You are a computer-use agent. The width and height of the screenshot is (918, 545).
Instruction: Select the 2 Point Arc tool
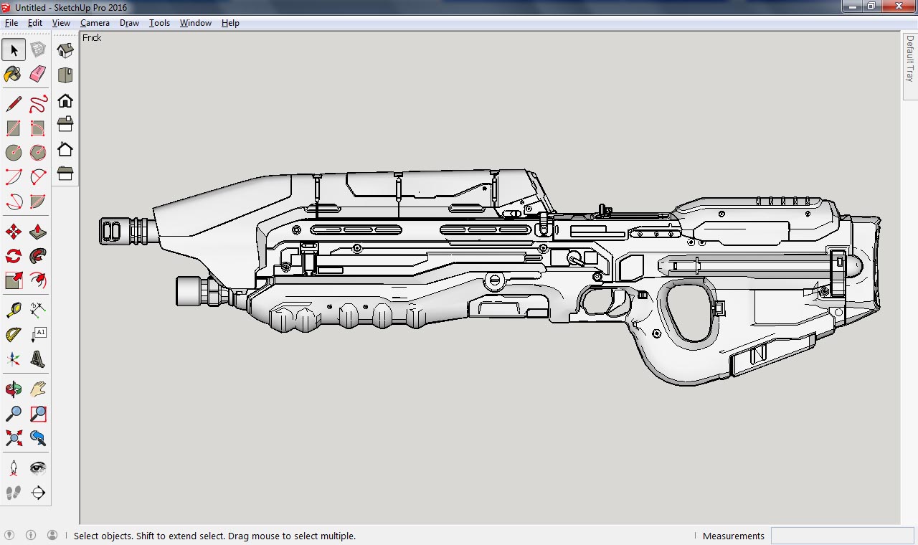point(38,177)
